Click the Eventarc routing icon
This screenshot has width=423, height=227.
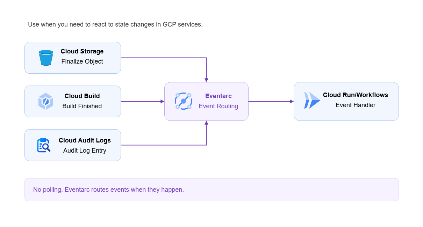tap(183, 101)
